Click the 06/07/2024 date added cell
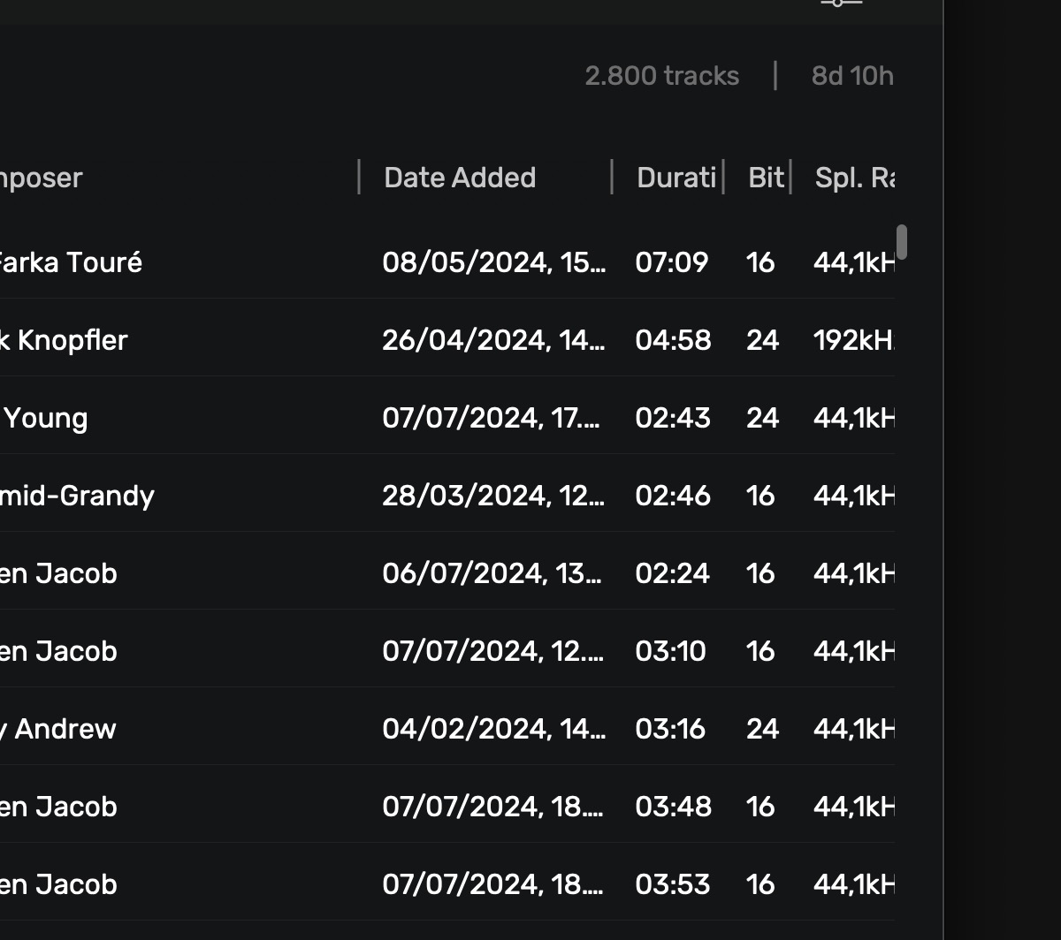 (493, 573)
